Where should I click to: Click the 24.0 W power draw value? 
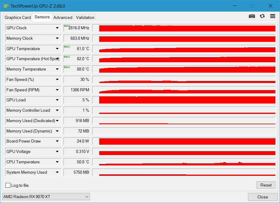pos(77,141)
